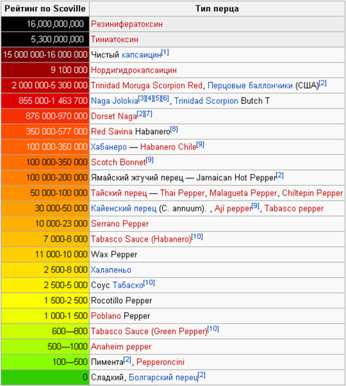Image resolution: width=346 pixels, height=386 pixels.
Task: Click the капсаицин link
Action: click(x=141, y=55)
